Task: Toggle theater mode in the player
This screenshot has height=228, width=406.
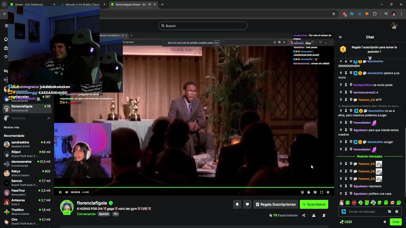Action: tap(315, 192)
